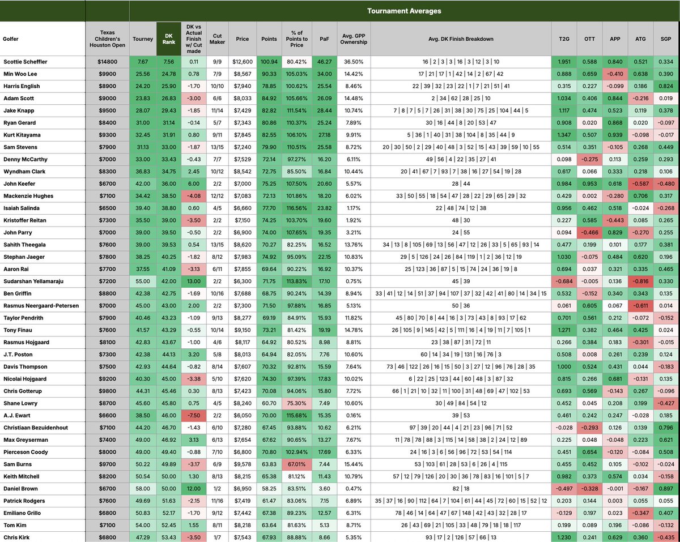Select the Shane Lowry name cell
680x542 pixels.
43,403
